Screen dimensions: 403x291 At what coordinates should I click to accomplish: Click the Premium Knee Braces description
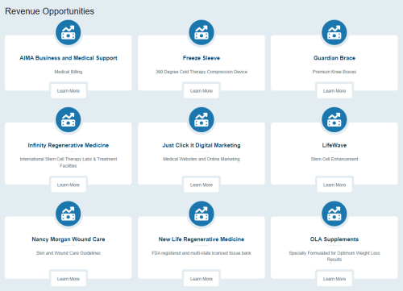[334, 72]
